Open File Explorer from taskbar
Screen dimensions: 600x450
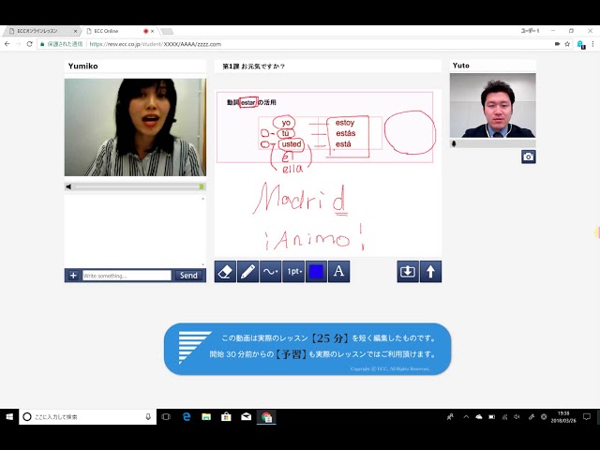click(x=206, y=416)
